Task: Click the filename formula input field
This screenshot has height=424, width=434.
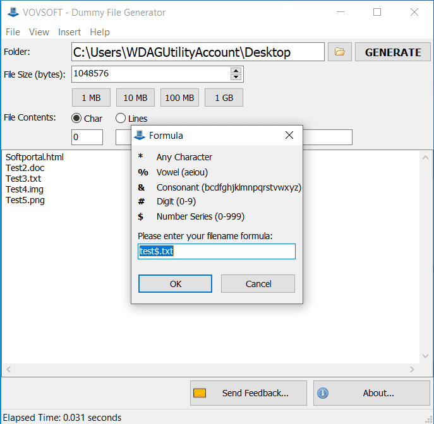Action: pyautogui.click(x=217, y=251)
